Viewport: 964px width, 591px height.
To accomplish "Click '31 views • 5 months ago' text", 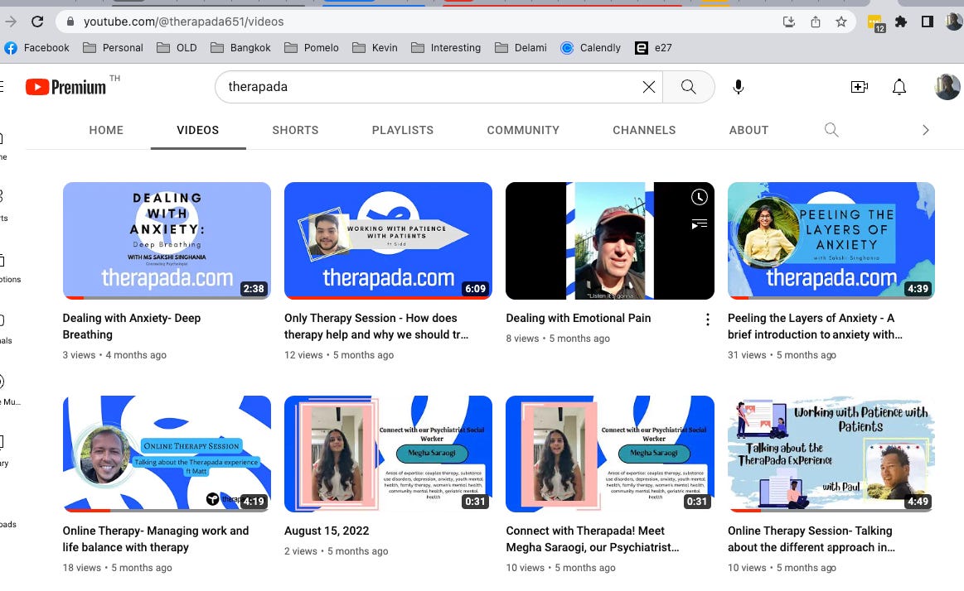I will click(x=782, y=355).
